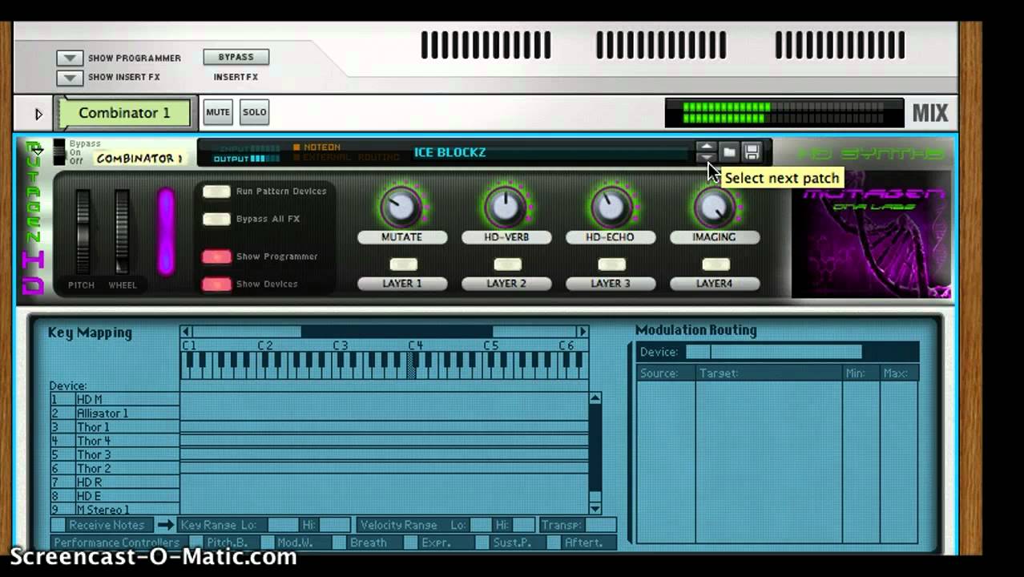
Task: Select the HD R device row
Action: pyautogui.click(x=115, y=482)
